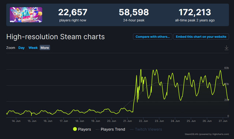Screen dimensions: 234x139
Task: Click the 14. Jun axis label
Action: [16, 121]
